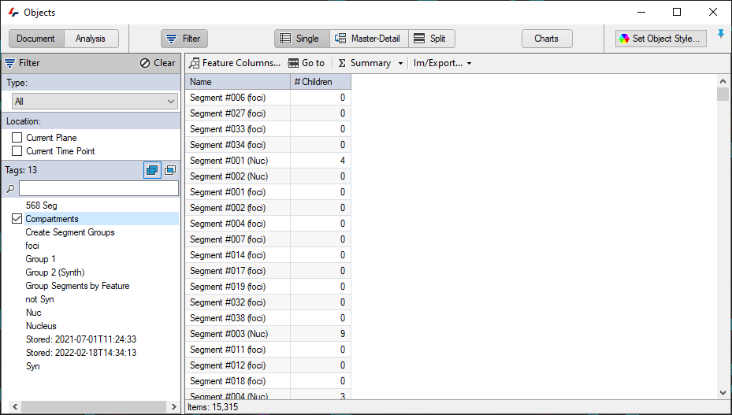The image size is (732, 415).
Task: Select the Create Segment Groups tag
Action: click(70, 232)
